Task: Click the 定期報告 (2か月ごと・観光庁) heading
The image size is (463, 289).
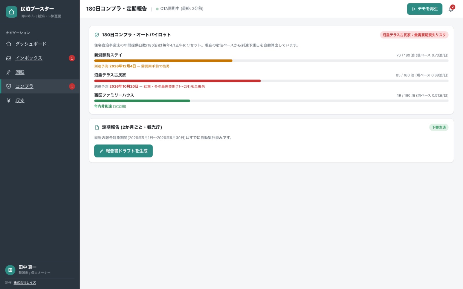Action: (132, 127)
